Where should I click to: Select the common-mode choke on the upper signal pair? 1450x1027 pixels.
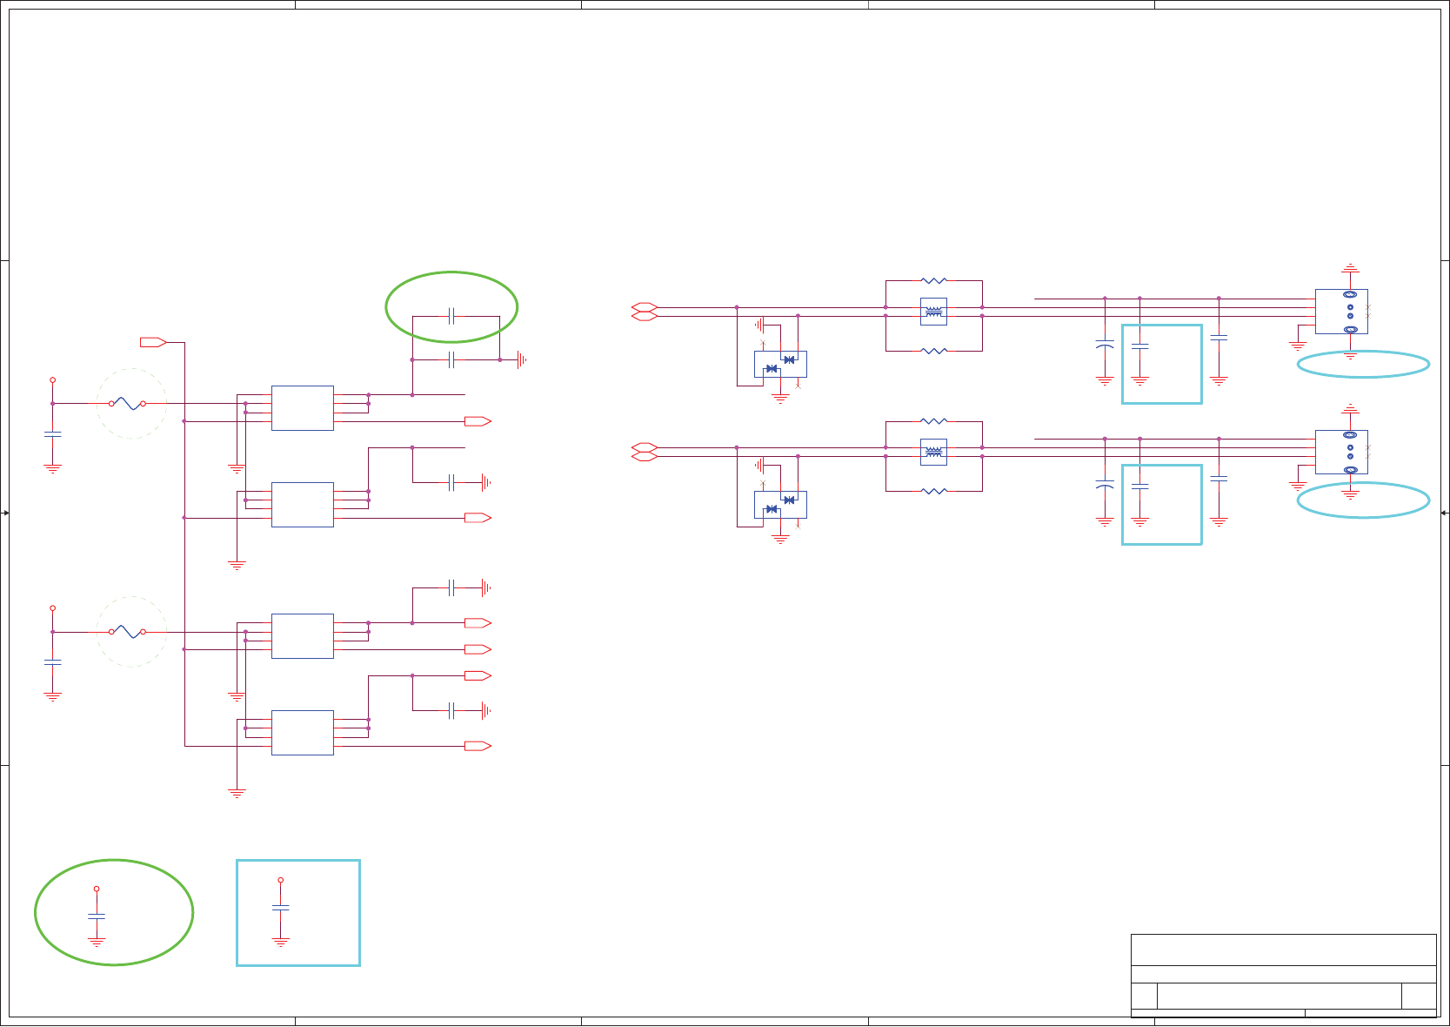click(x=933, y=312)
